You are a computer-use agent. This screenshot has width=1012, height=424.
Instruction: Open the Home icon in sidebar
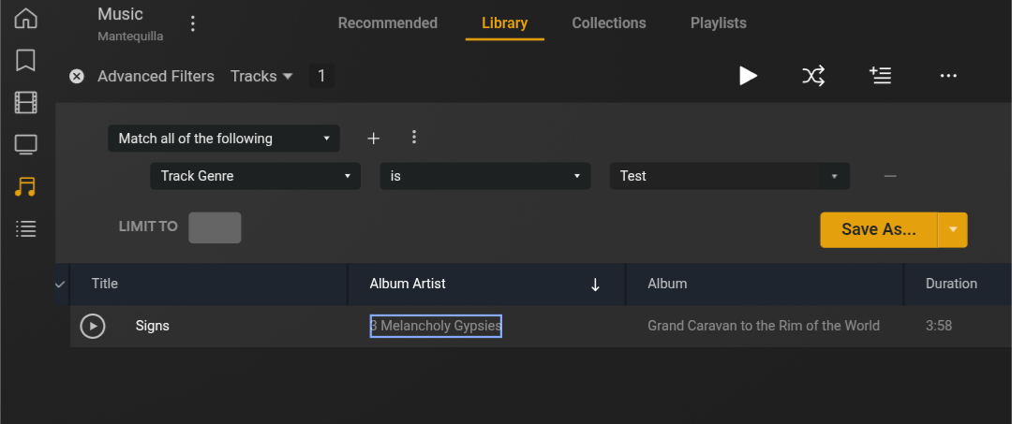[x=26, y=18]
